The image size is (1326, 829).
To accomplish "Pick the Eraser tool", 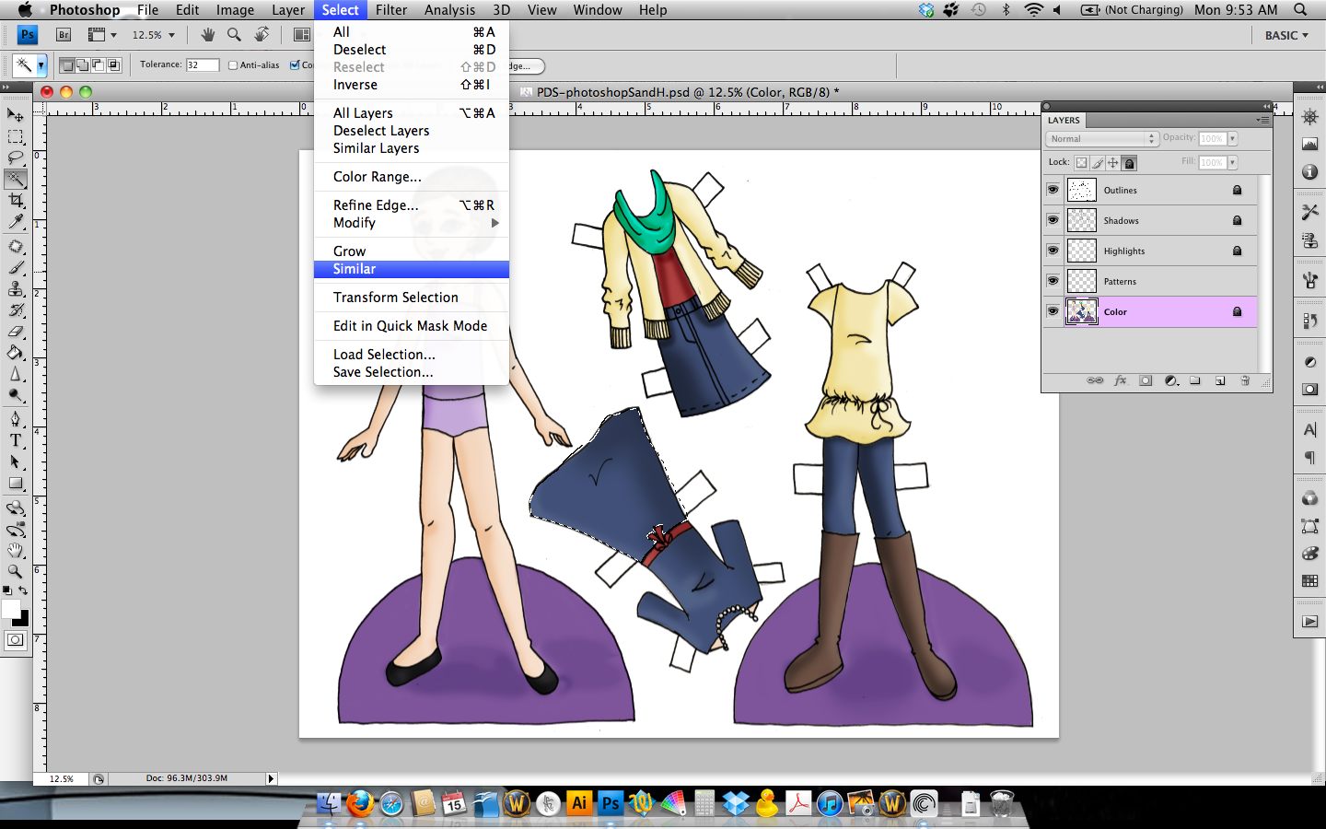I will click(x=16, y=332).
